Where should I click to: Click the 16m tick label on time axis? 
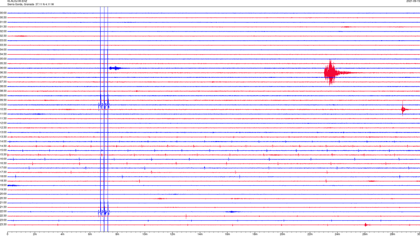tap(227, 234)
